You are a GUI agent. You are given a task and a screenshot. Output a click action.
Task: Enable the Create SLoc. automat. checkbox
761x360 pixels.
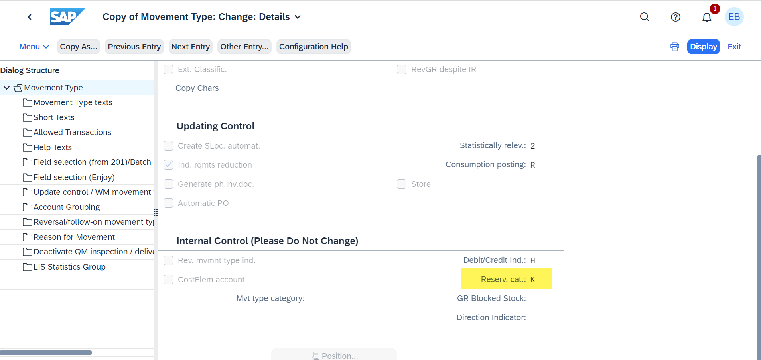pyautogui.click(x=168, y=146)
